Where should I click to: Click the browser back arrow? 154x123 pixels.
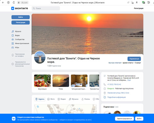3,3
